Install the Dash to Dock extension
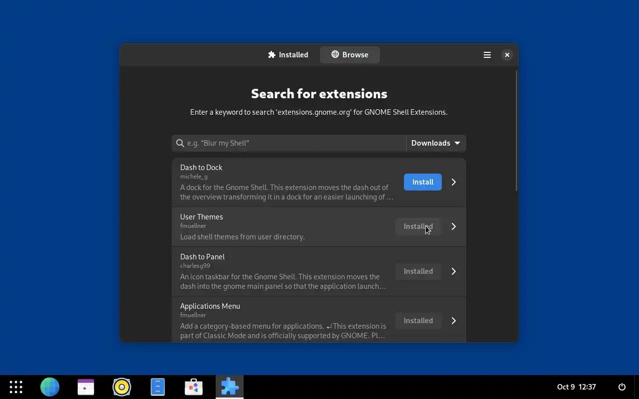Image resolution: width=639 pixels, height=399 pixels. tap(423, 182)
